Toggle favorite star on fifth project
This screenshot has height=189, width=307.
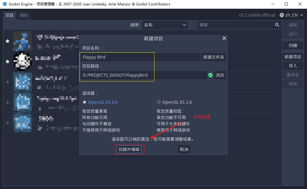[x=7, y=123]
